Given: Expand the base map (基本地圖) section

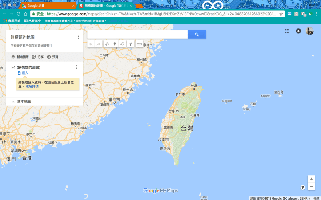Looking at the screenshot, I should coord(13,102).
